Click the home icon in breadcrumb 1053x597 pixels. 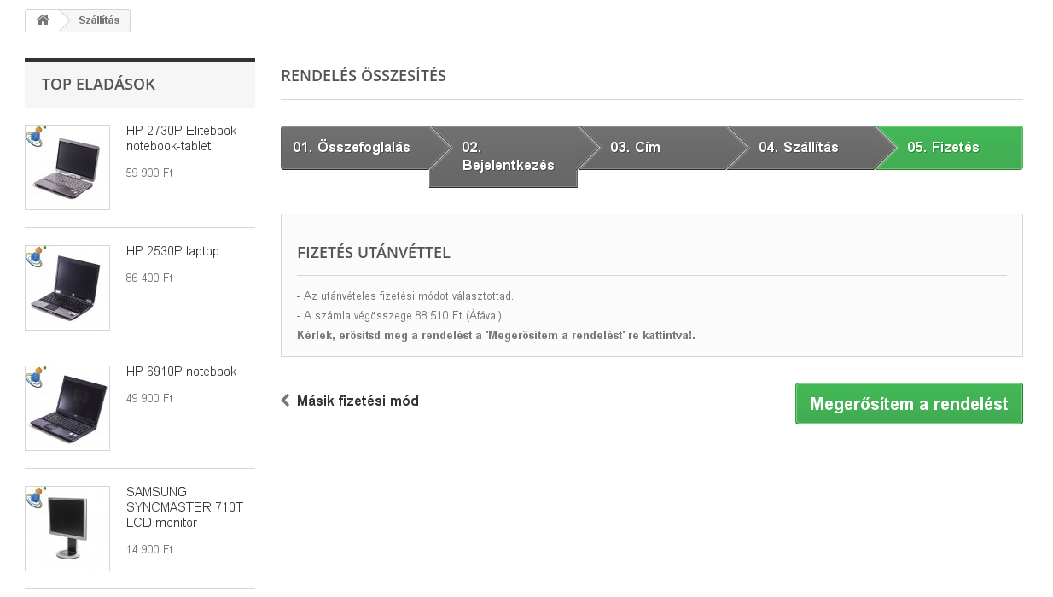coord(43,20)
